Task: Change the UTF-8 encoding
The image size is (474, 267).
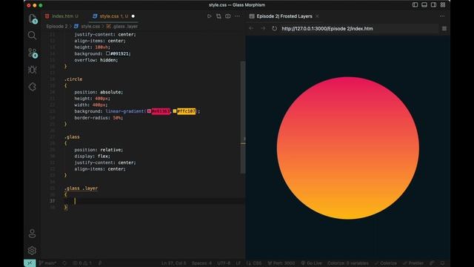Action: pos(224,263)
